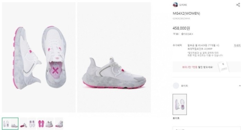241x130 pixels.
Task: Click the coupon image in discount banner
Action: coord(223,67)
